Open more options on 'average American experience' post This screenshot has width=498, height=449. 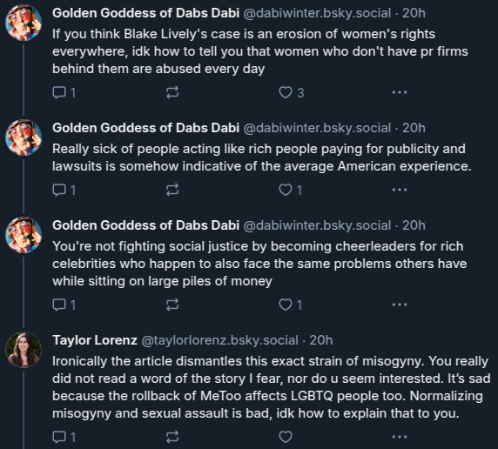pyautogui.click(x=400, y=190)
